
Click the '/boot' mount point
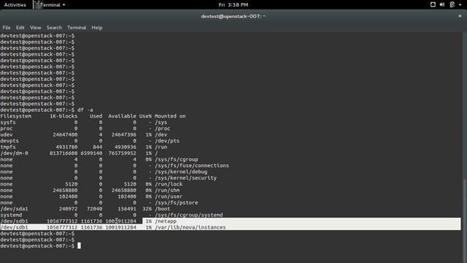[162, 209]
